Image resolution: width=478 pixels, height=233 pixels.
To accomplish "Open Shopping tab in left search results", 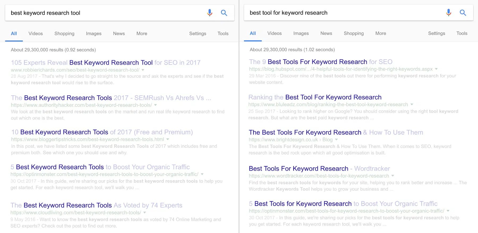I will pyautogui.click(x=64, y=34).
